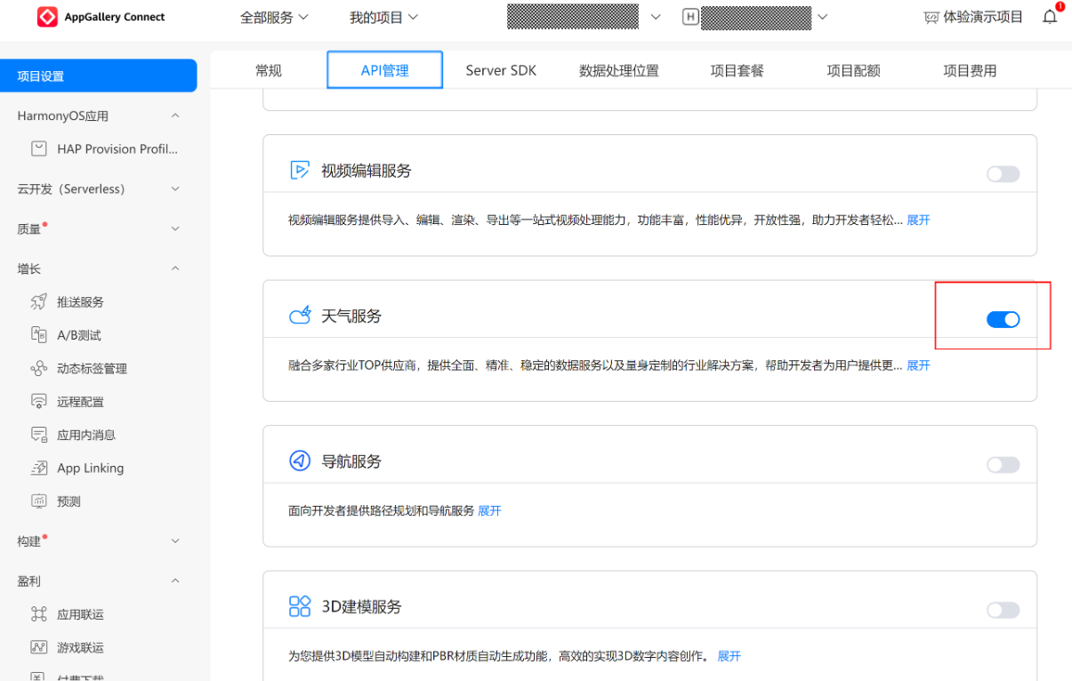Click the 应用联运 icon
The height and width of the screenshot is (681, 1072).
click(x=39, y=614)
